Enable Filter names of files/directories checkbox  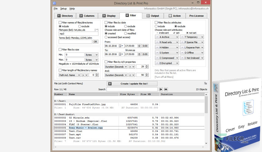coord(60,22)
